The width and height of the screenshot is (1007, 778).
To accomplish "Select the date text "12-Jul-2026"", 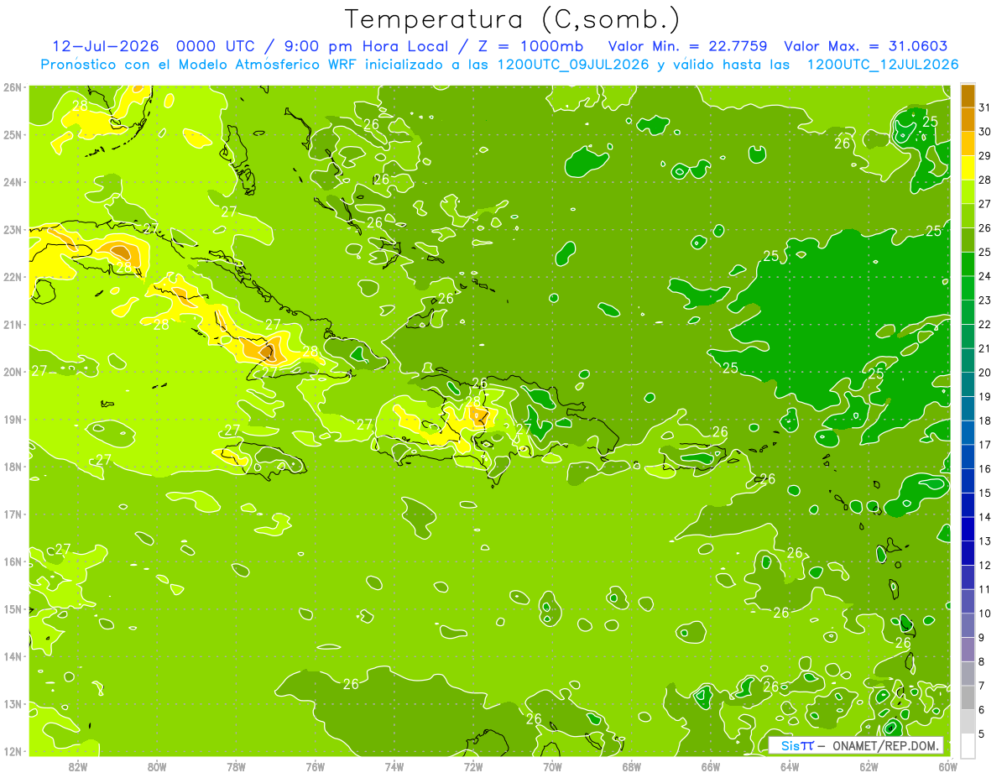I will (x=107, y=46).
